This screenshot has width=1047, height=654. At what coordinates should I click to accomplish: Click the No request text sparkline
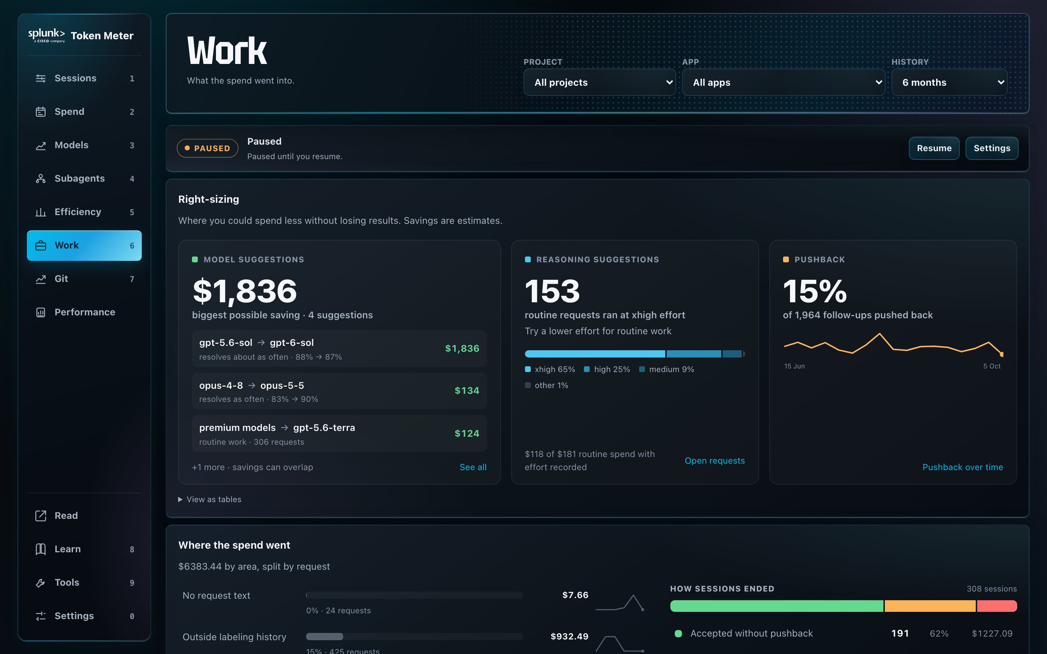[x=620, y=602]
